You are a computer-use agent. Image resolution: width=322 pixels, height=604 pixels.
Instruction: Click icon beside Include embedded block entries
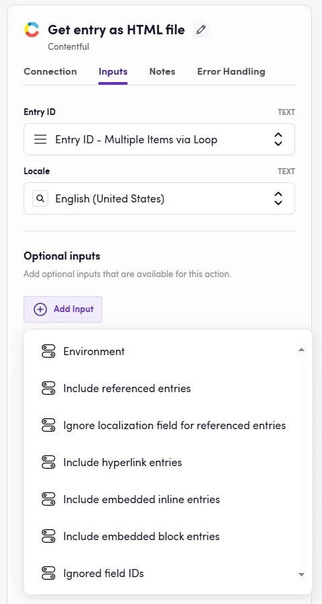[48, 536]
